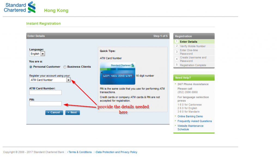This screenshot has height=166, width=279.
Task: Click inside the PIN field
Action: 45,104
